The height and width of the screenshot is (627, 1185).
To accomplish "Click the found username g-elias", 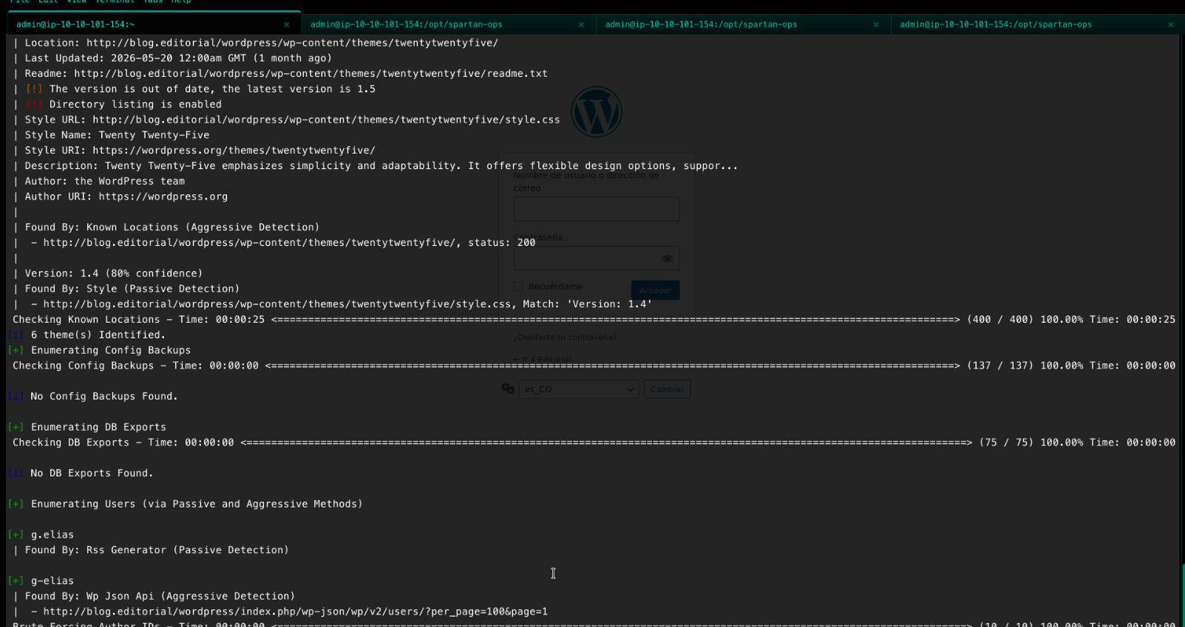I will click(x=52, y=581).
